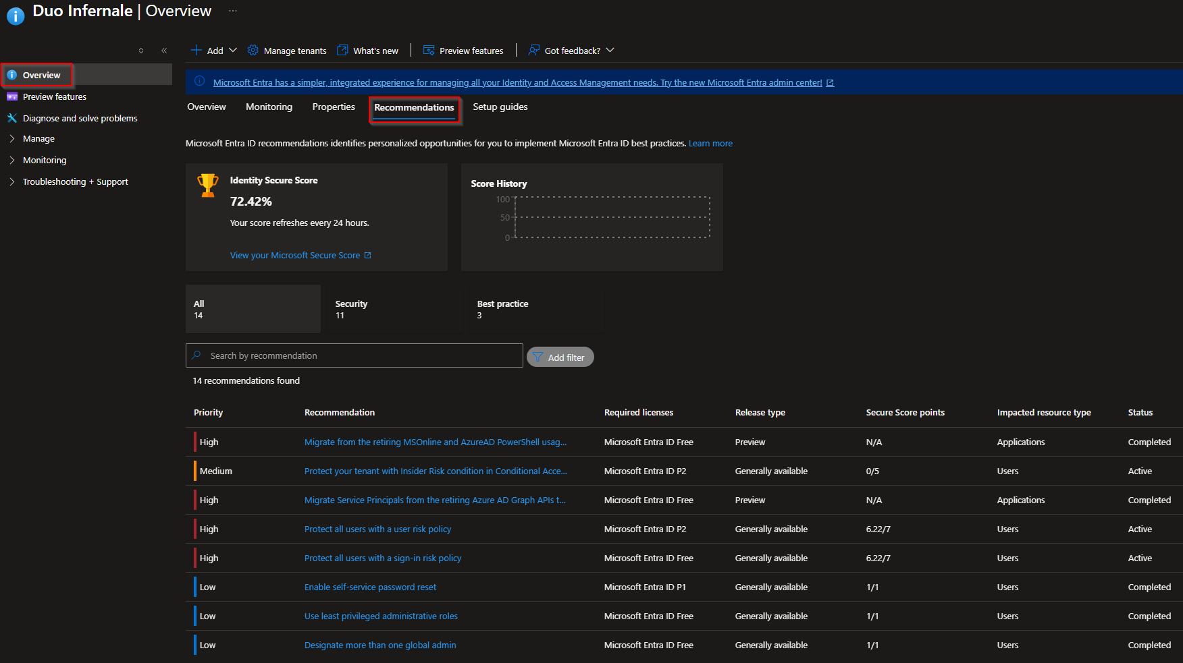The image size is (1183, 663).
Task: Open the Got feedback dropdown chevron
Action: tap(610, 50)
